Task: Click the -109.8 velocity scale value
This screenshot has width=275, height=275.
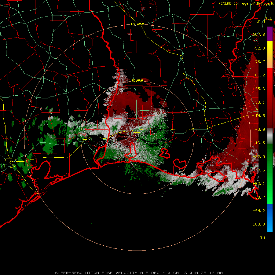Action: 258,224
